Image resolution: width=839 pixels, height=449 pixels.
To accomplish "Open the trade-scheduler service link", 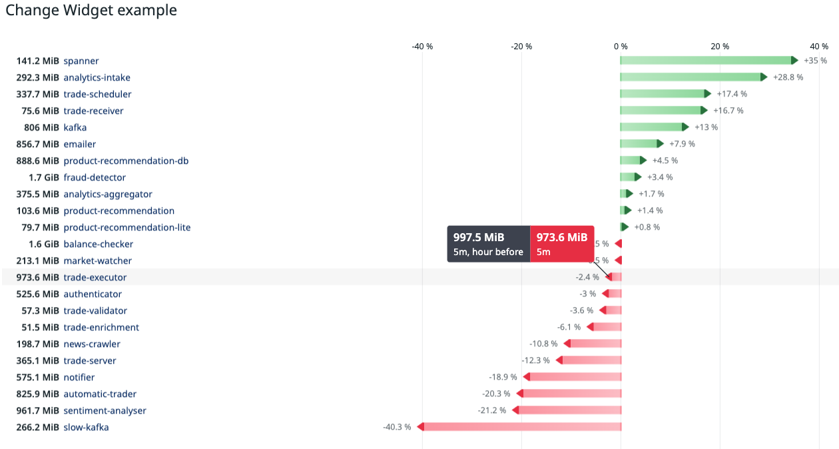I will (x=97, y=94).
